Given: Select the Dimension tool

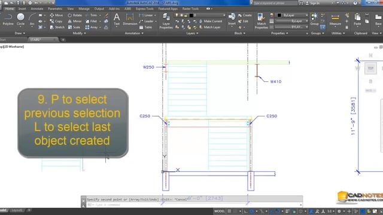Looking at the screenshot, I should click(130, 19).
